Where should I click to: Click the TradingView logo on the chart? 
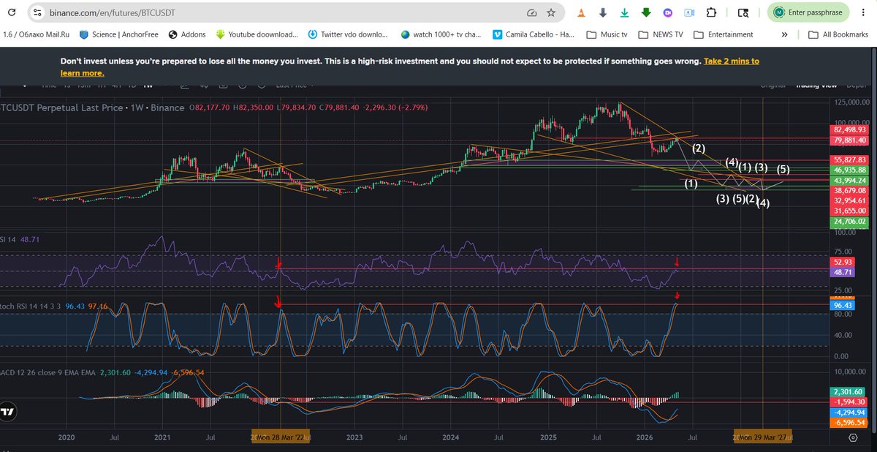(9, 413)
